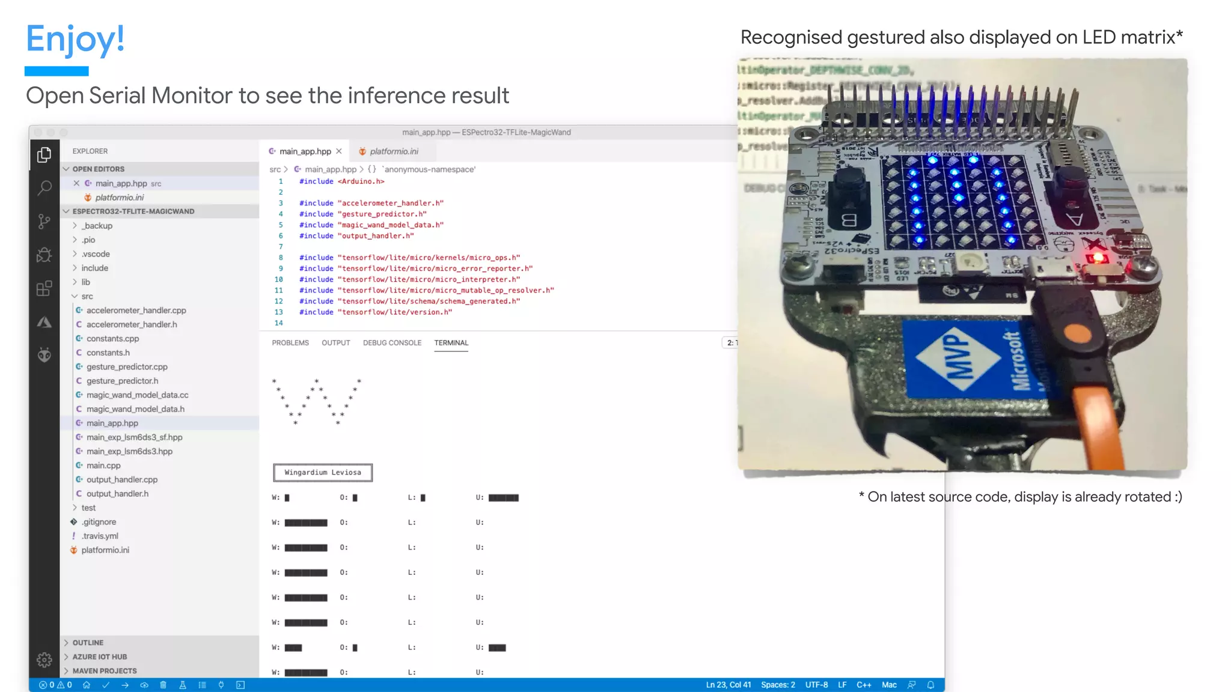Open gesture_predictor.cpp in the file tree
The width and height of the screenshot is (1231, 692).
point(127,367)
